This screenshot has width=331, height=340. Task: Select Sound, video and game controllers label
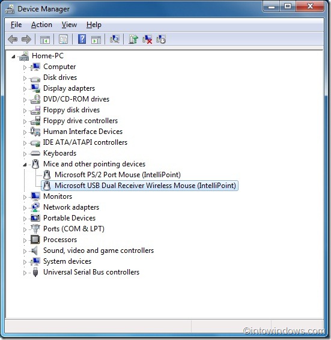click(99, 250)
